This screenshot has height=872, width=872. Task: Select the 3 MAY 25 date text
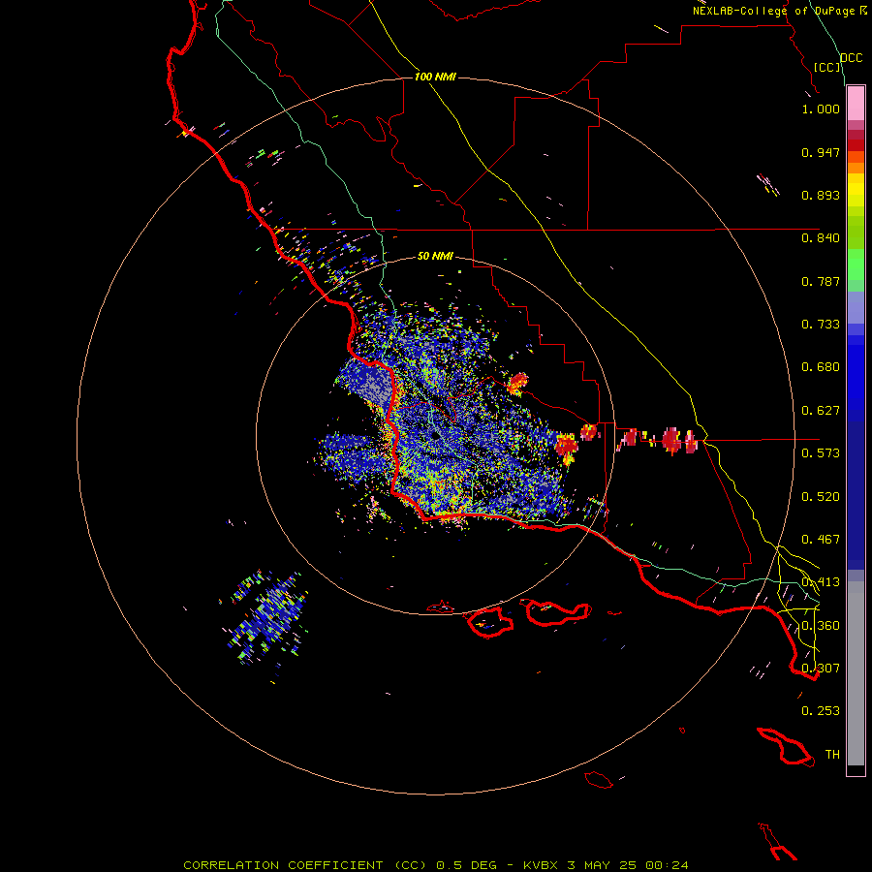[x=601, y=865]
